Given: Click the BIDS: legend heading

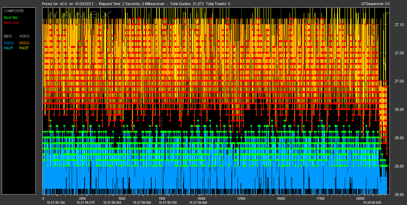Looking at the screenshot, I should pyautogui.click(x=8, y=36).
